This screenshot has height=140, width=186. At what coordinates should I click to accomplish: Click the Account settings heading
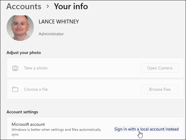pyautogui.click(x=22, y=112)
